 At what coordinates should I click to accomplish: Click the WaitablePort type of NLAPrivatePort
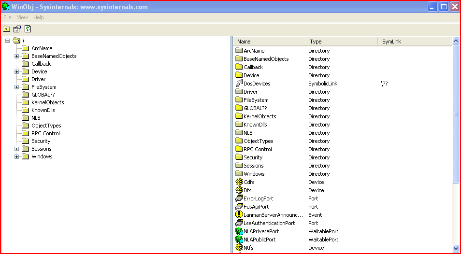323,231
